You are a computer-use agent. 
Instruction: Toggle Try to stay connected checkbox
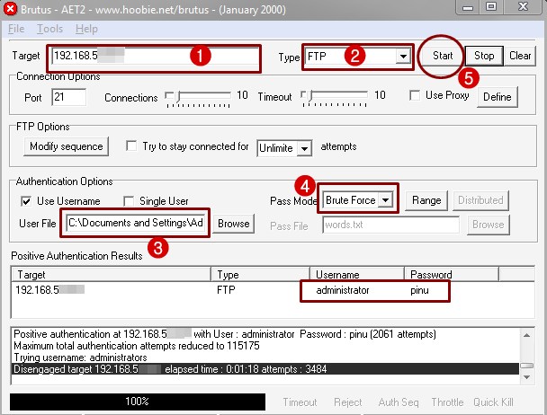pyautogui.click(x=131, y=146)
